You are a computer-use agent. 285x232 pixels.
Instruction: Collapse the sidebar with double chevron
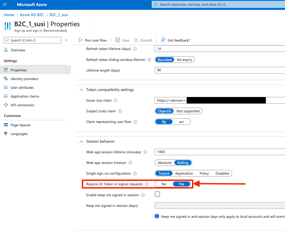click(67, 40)
